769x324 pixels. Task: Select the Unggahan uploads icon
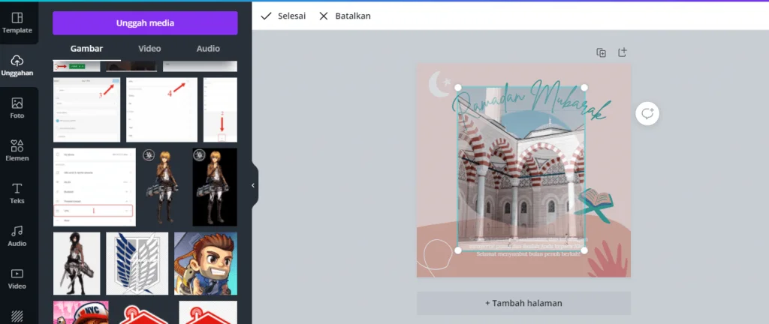click(x=17, y=65)
